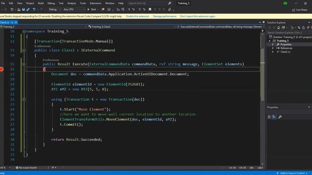Open the Execute member navigation dropdown
This screenshot has width=312, height=175.
(221, 27)
